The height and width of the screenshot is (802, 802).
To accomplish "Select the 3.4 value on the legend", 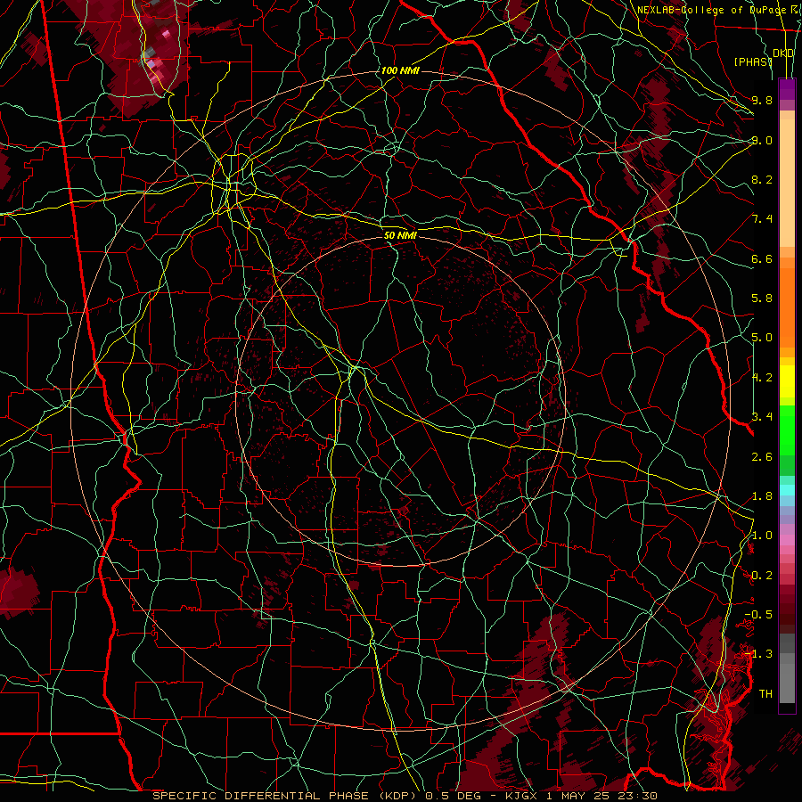I will tap(762, 417).
